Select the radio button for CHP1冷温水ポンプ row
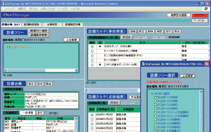This screenshot has width=211, height=132. click(92, 65)
